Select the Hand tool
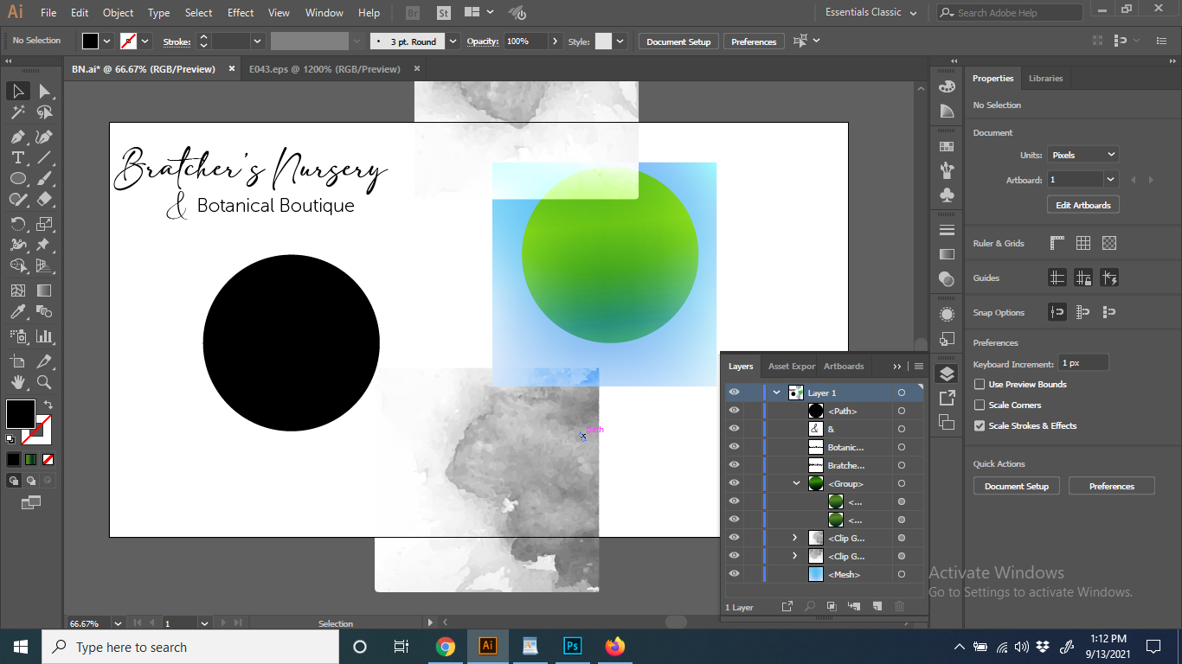The image size is (1182, 664). tap(17, 382)
